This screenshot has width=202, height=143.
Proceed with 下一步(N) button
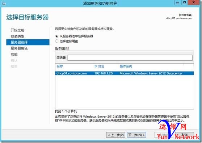[x=136, y=135]
